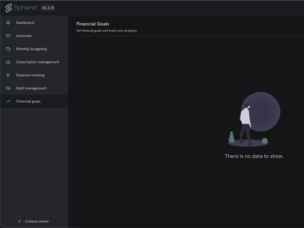Click the Debt management crossed-card icon
The height and width of the screenshot is (228, 304).
click(8, 88)
